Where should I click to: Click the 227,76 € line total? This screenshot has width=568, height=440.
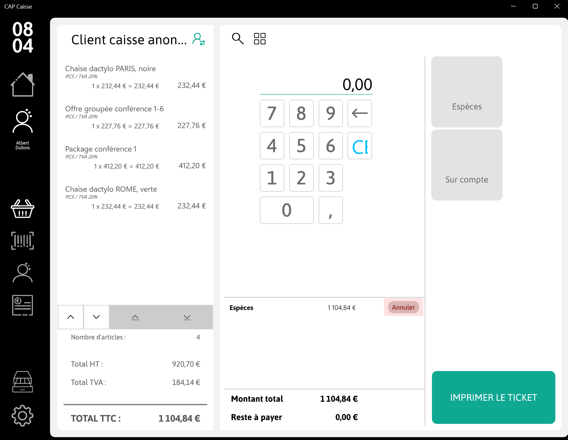(191, 126)
